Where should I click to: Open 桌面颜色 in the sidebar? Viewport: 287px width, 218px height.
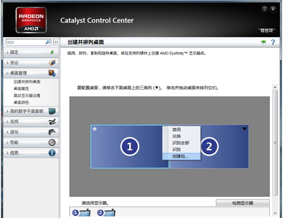21,103
